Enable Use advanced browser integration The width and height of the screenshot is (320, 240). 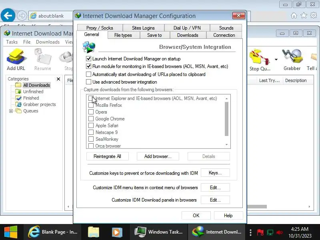tap(88, 82)
